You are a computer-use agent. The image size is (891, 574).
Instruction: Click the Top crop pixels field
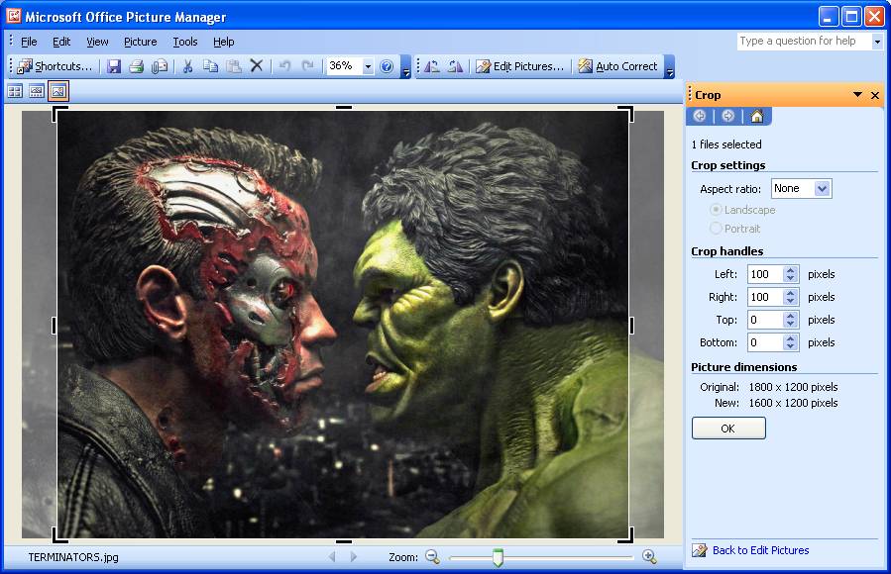coord(765,320)
